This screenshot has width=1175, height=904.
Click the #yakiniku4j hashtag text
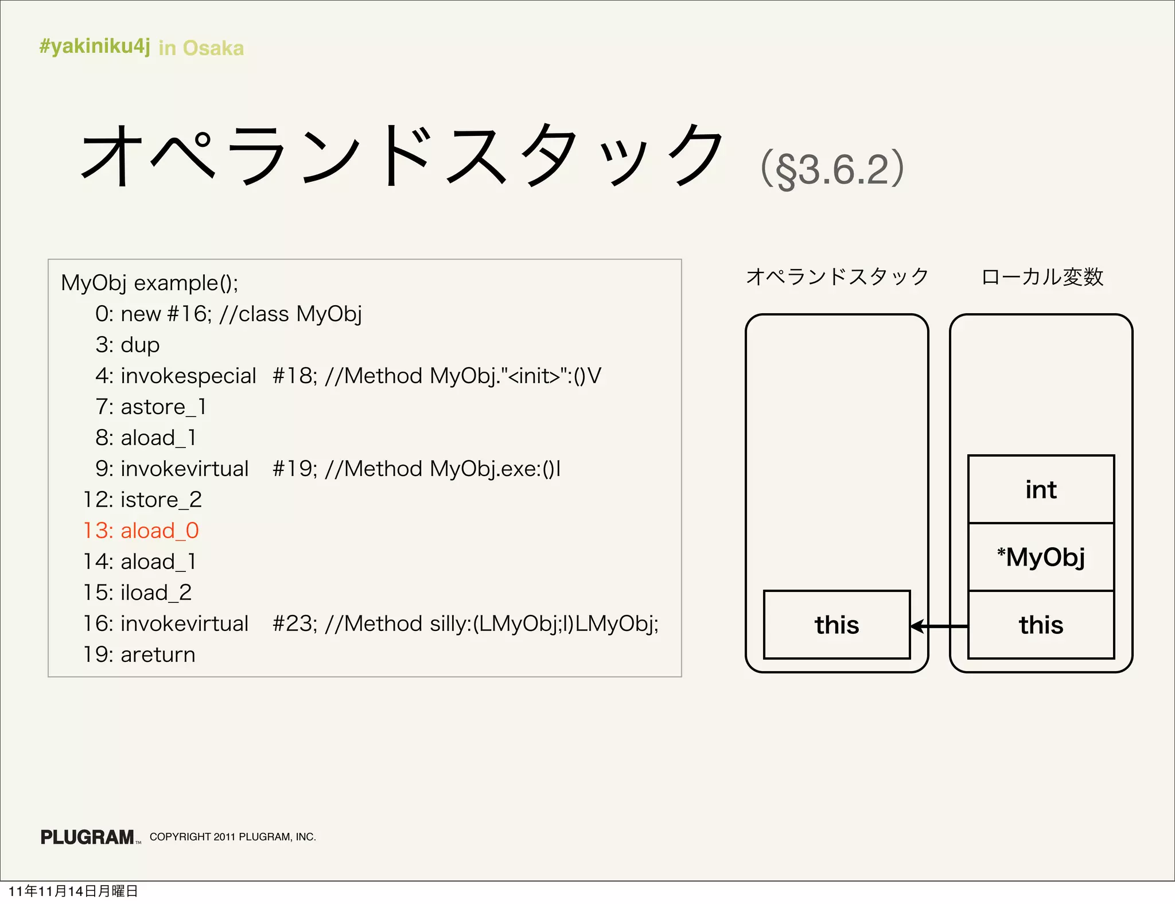95,46
